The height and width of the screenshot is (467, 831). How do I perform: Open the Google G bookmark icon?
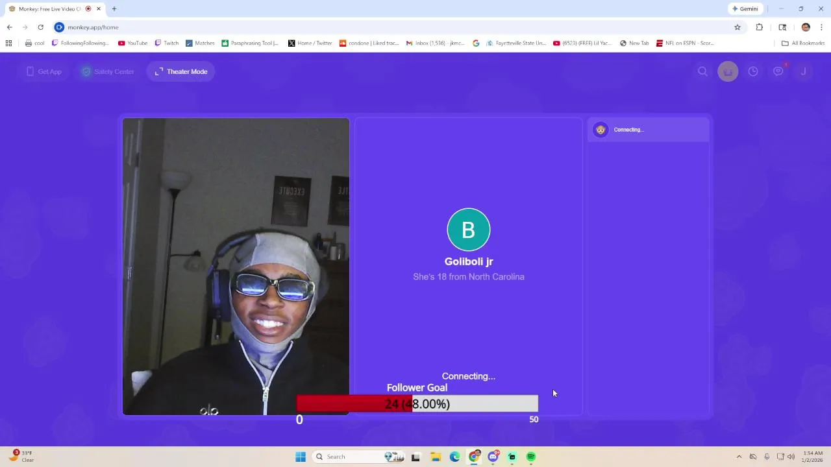pyautogui.click(x=476, y=43)
